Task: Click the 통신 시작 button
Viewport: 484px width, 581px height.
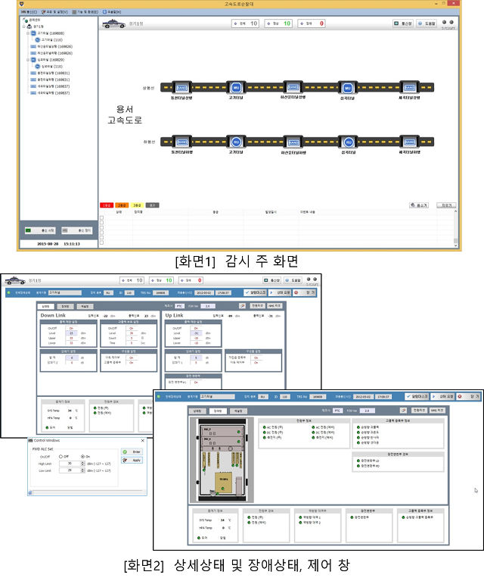Action: coord(39,230)
